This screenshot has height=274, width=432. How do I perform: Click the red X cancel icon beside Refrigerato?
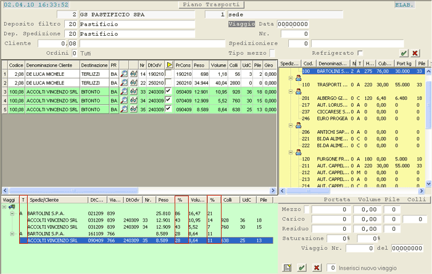point(415,53)
